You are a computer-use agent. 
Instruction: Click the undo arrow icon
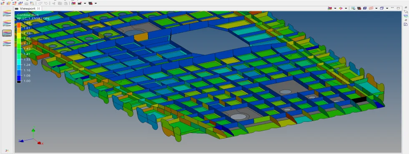coord(40,3)
